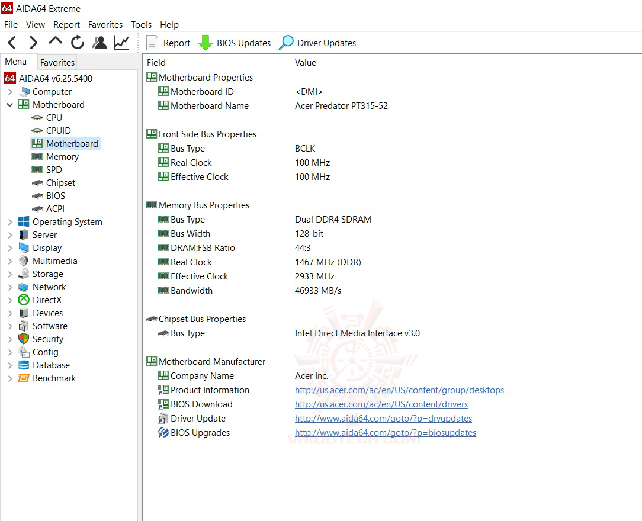Expand the Operating System node chevron
This screenshot has width=642, height=521.
10,222
